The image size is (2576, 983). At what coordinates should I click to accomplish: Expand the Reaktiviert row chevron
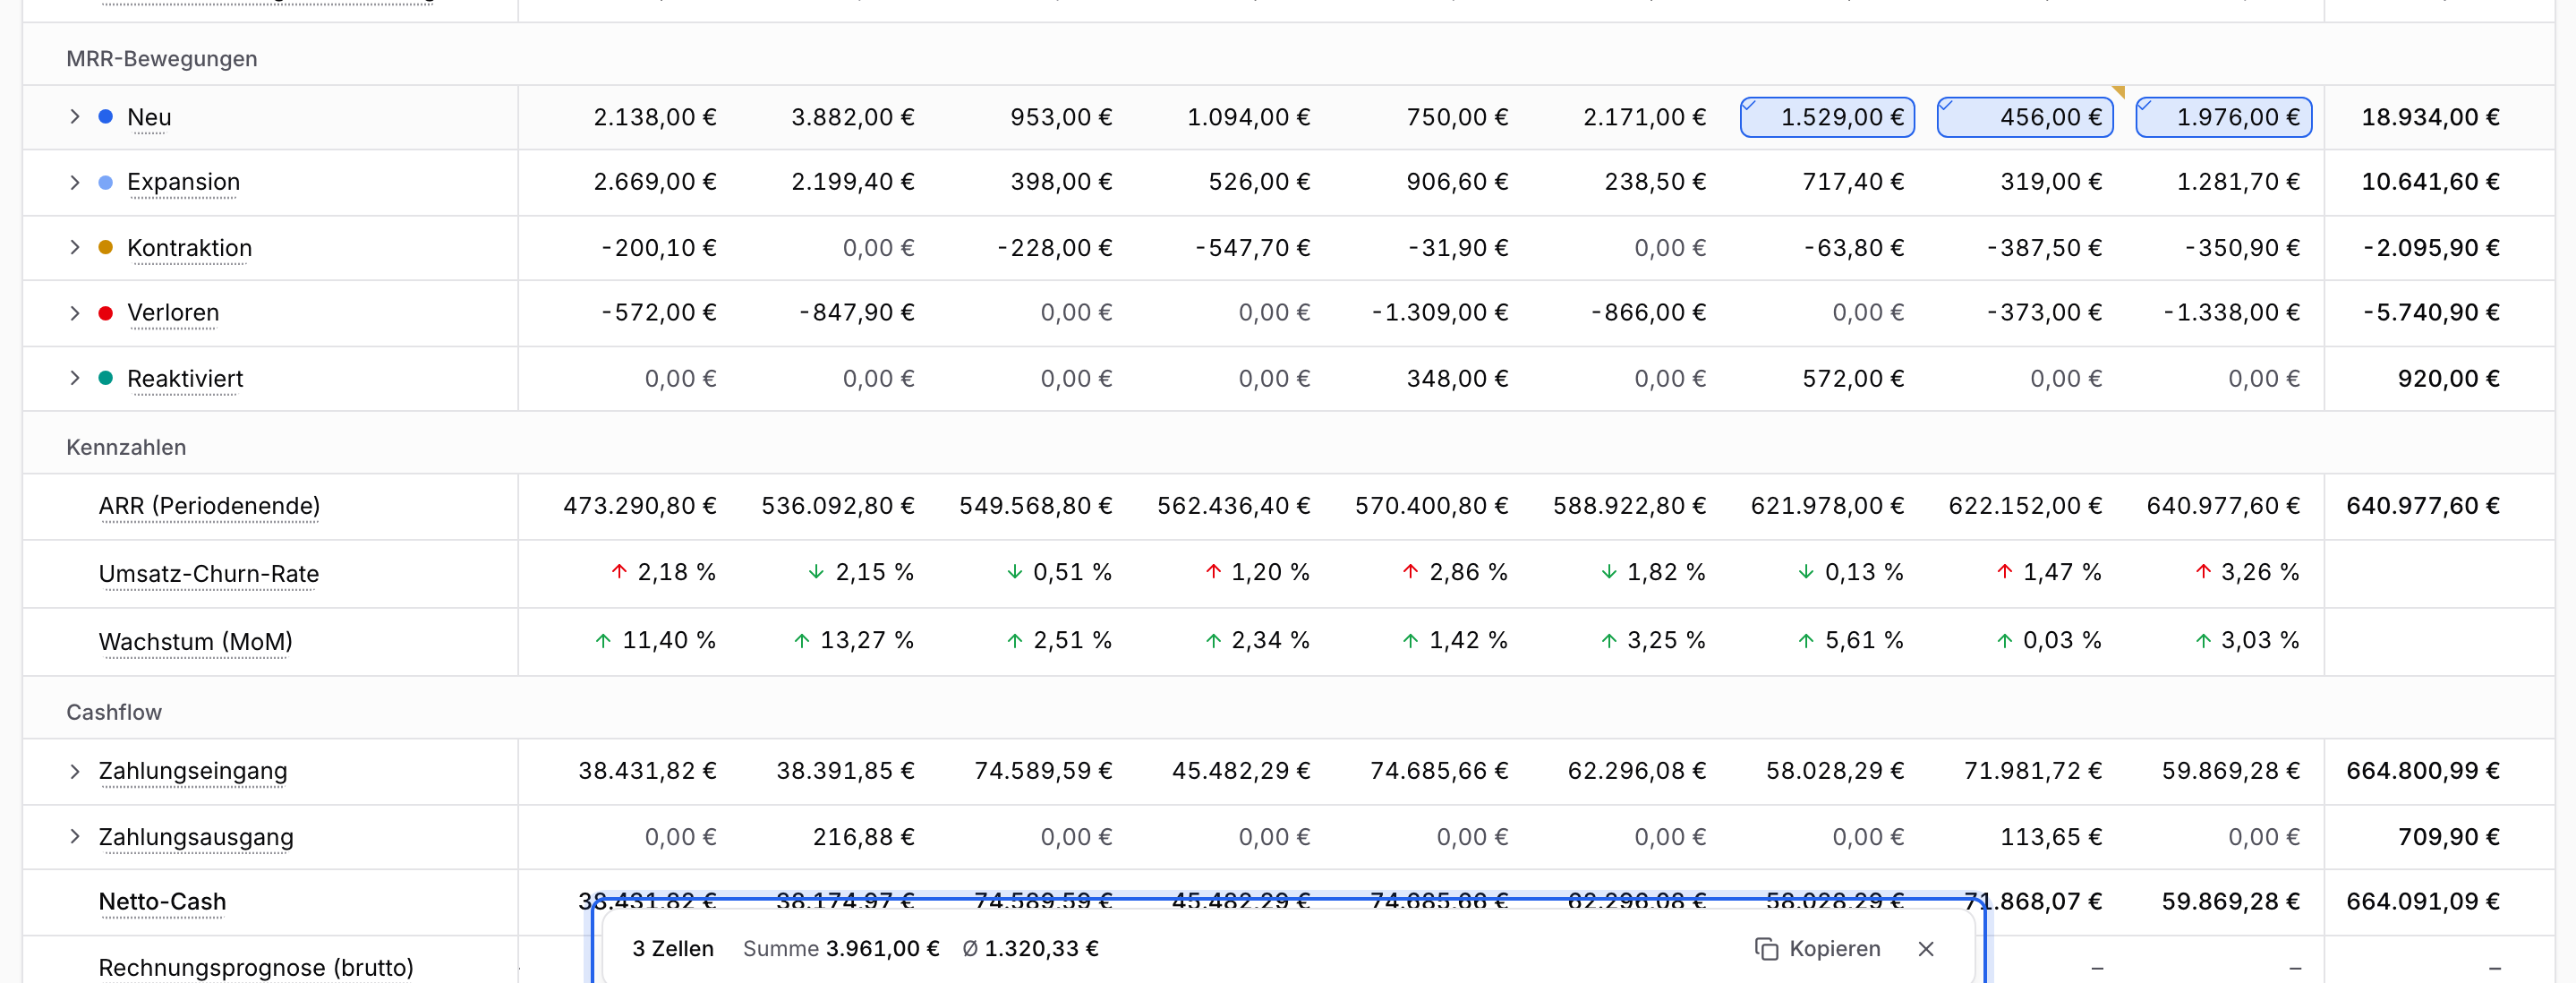[x=75, y=378]
